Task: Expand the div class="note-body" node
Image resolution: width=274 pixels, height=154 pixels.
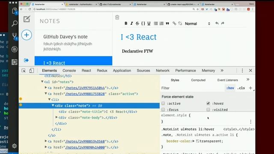Action: point(57,117)
